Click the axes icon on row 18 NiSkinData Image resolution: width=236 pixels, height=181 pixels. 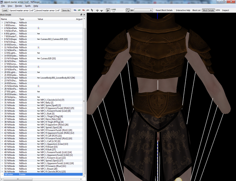[38, 67]
